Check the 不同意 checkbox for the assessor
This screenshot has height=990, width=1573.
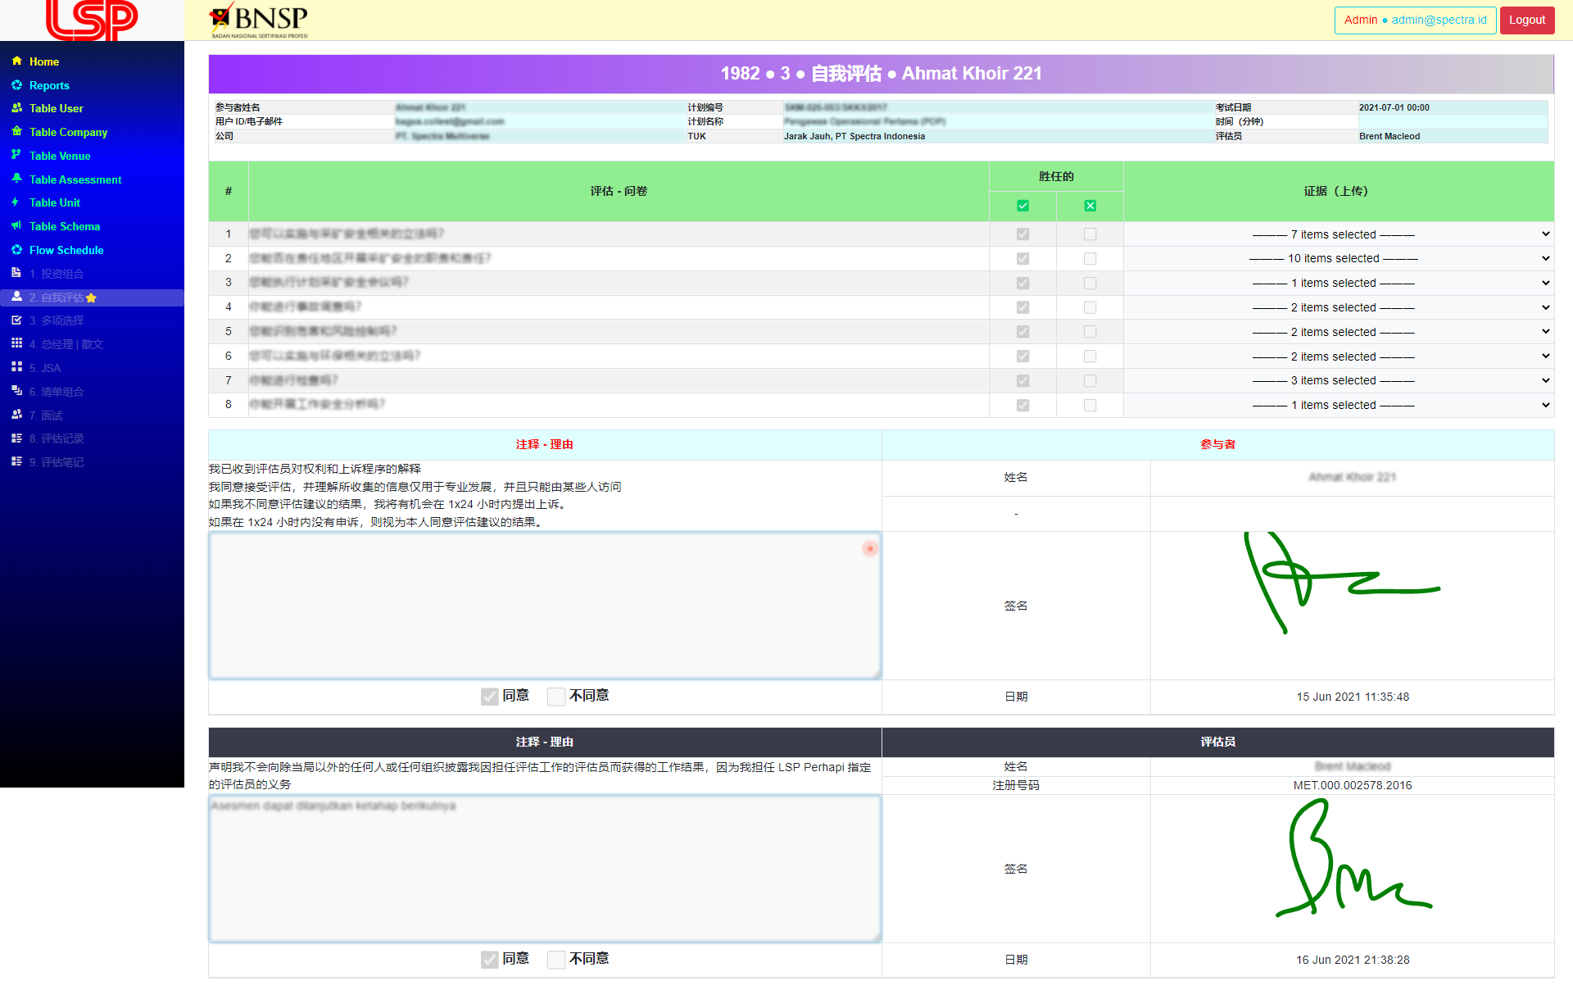pyautogui.click(x=556, y=959)
